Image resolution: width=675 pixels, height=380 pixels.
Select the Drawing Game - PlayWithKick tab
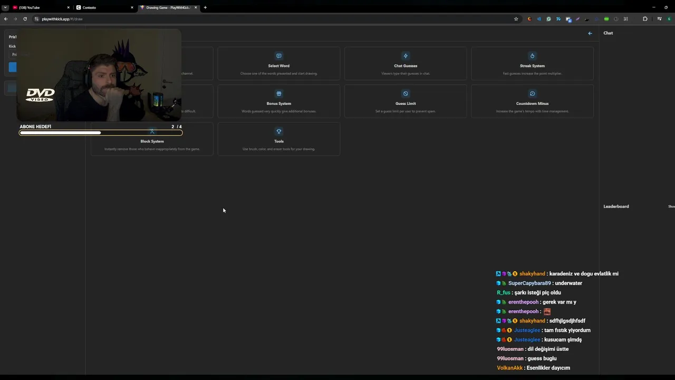click(169, 7)
